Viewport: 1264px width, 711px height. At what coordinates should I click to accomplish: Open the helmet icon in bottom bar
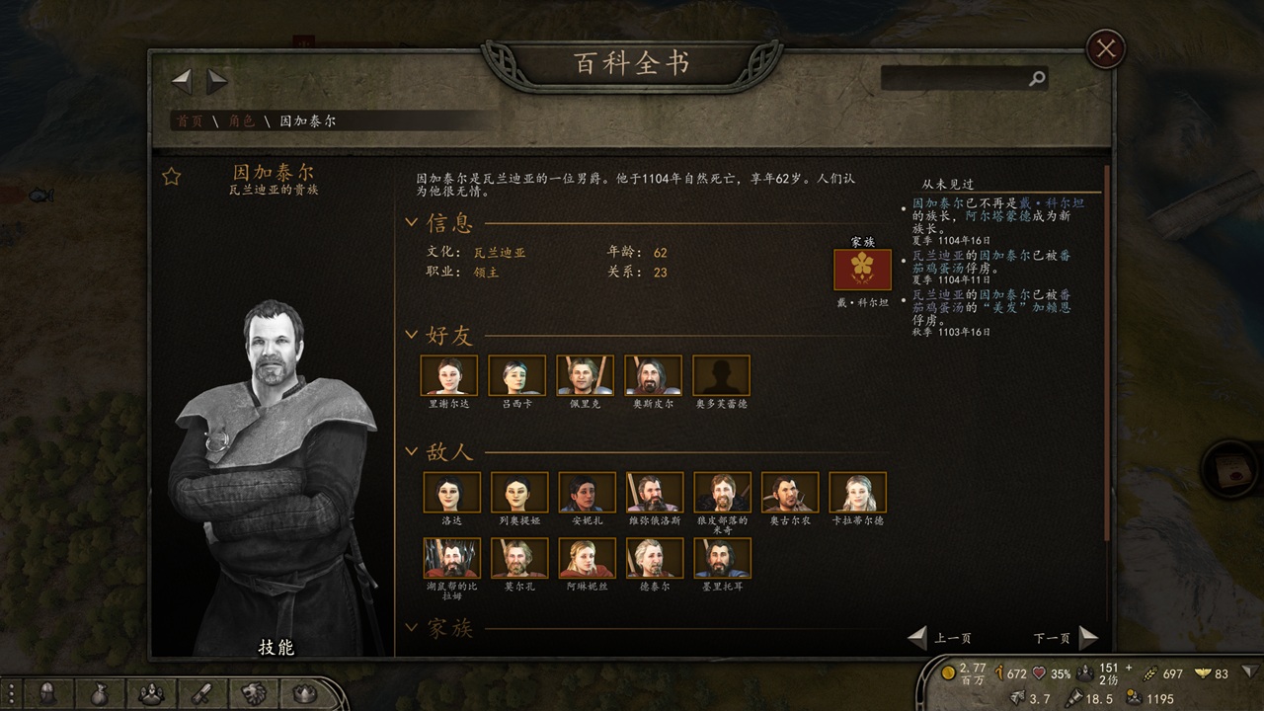46,694
